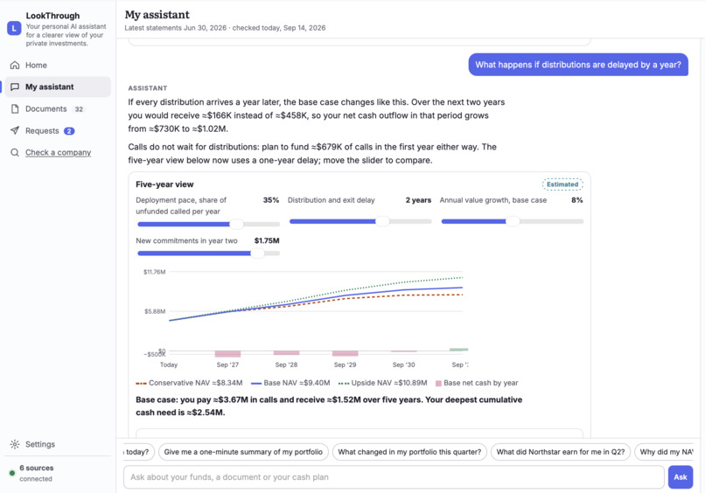Open Requests section
The image size is (705, 493).
tap(58, 130)
